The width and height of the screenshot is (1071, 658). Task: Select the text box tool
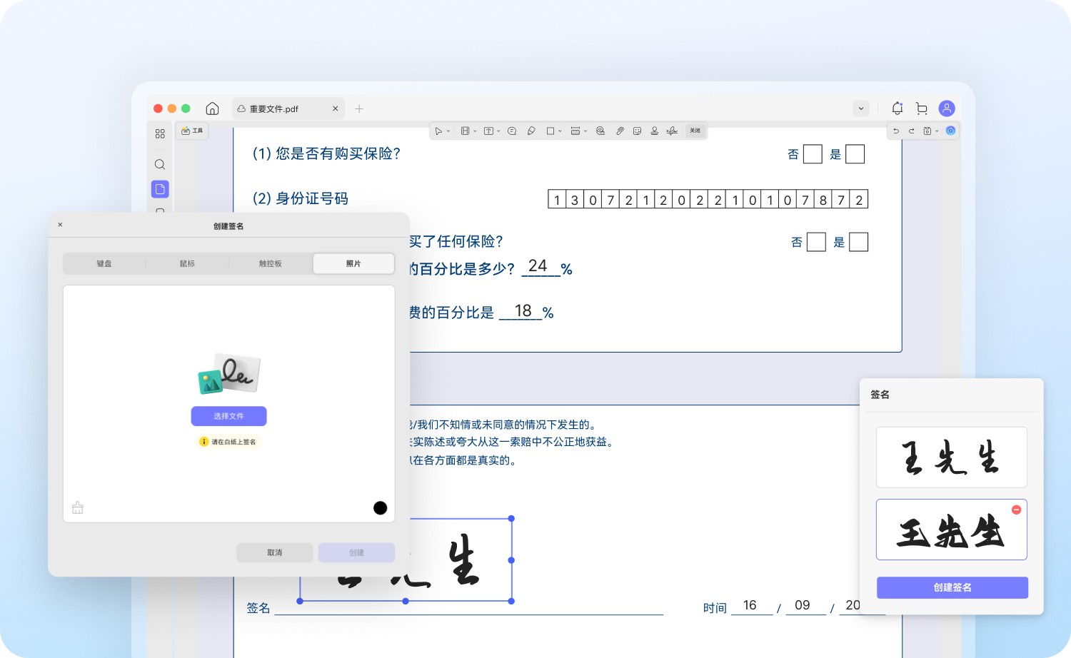pyautogui.click(x=488, y=131)
